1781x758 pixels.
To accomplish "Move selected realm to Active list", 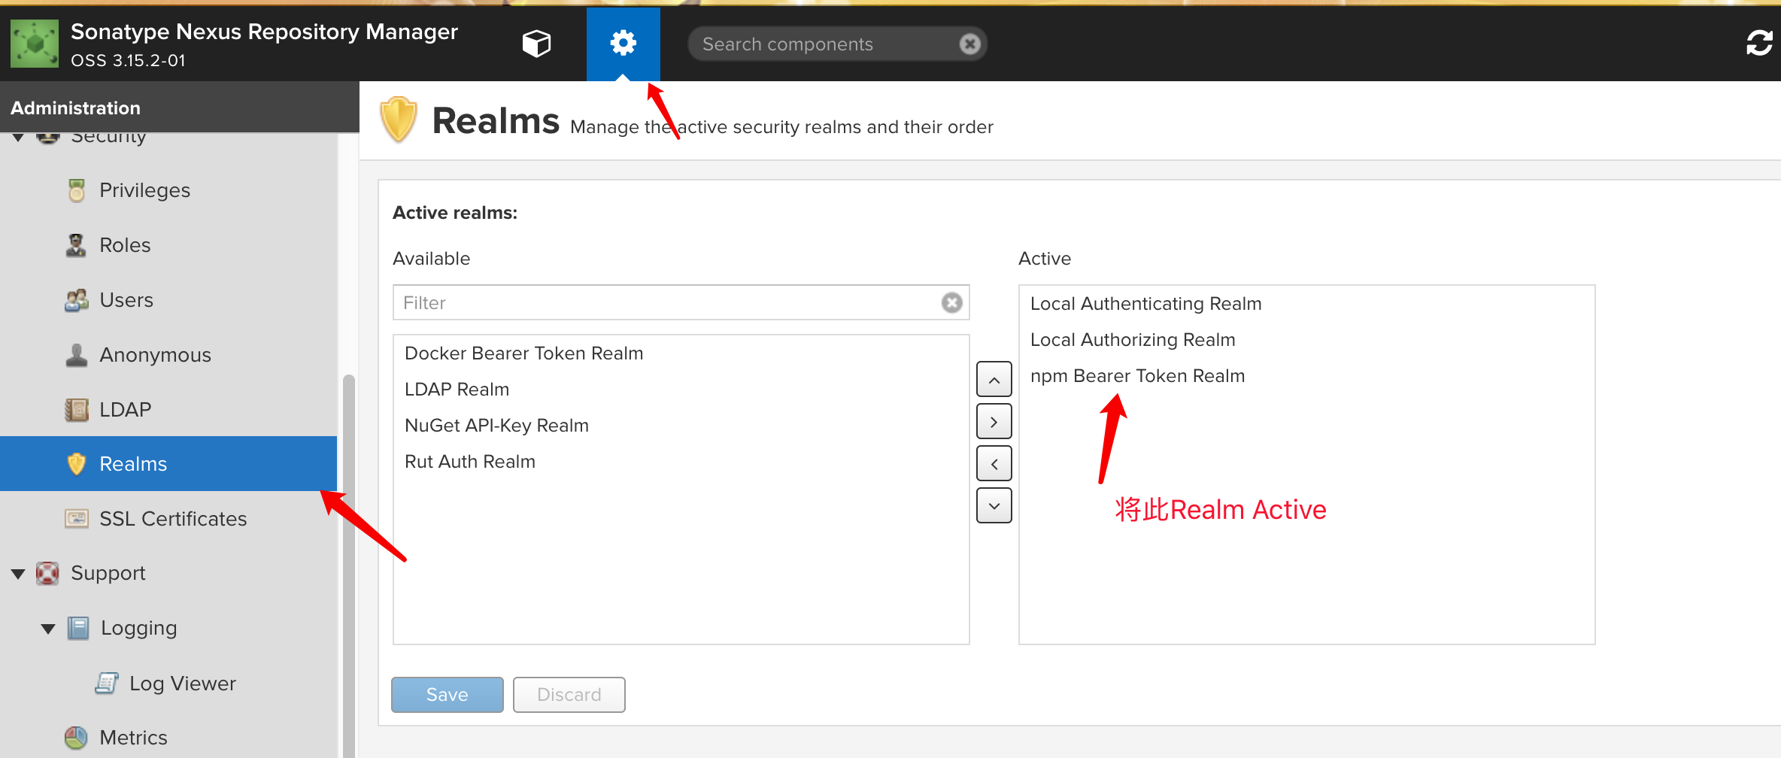I will 994,422.
